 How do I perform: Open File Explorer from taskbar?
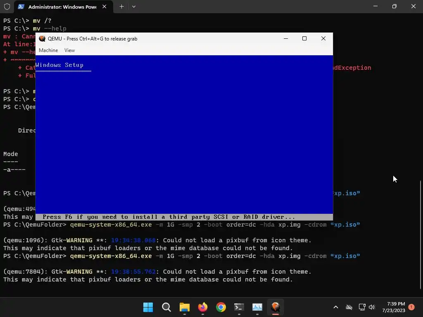tap(185, 307)
